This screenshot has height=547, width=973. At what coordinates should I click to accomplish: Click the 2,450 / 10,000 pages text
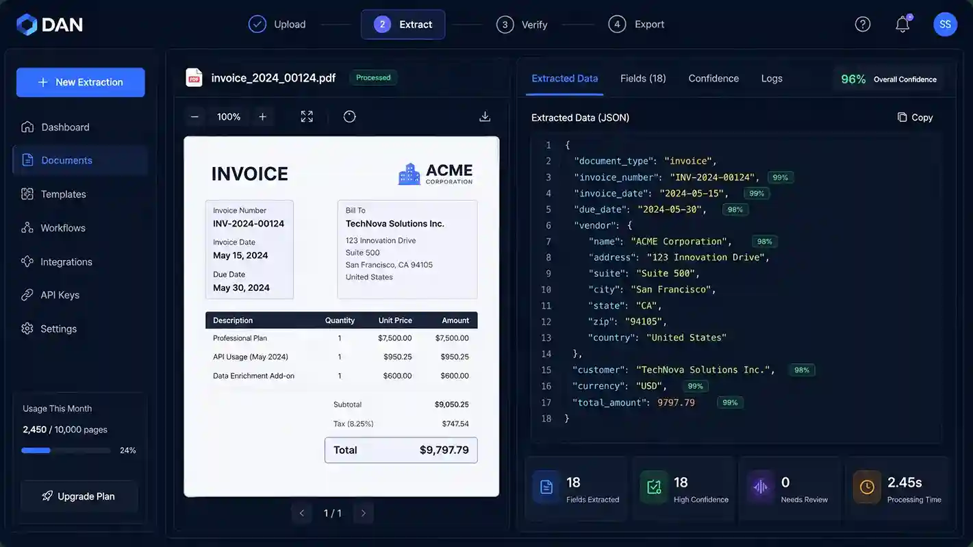[65, 430]
